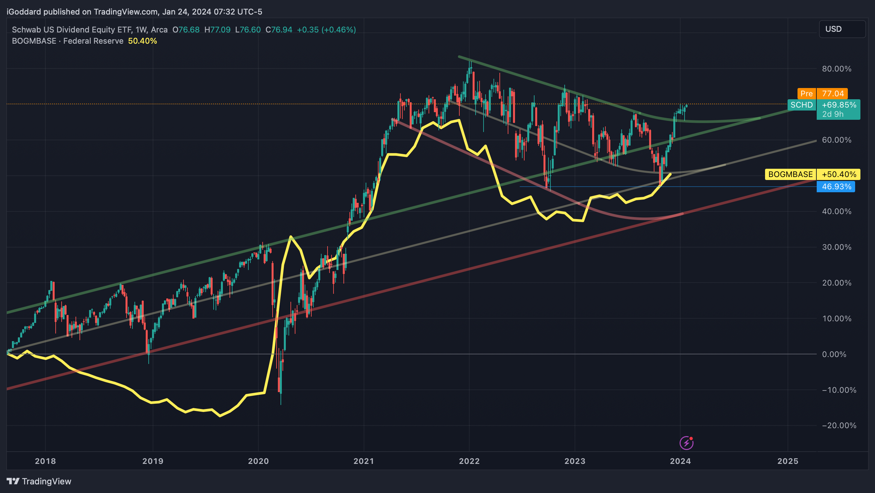Click the 10.00% price scale label
The image size is (875, 493).
[837, 319]
